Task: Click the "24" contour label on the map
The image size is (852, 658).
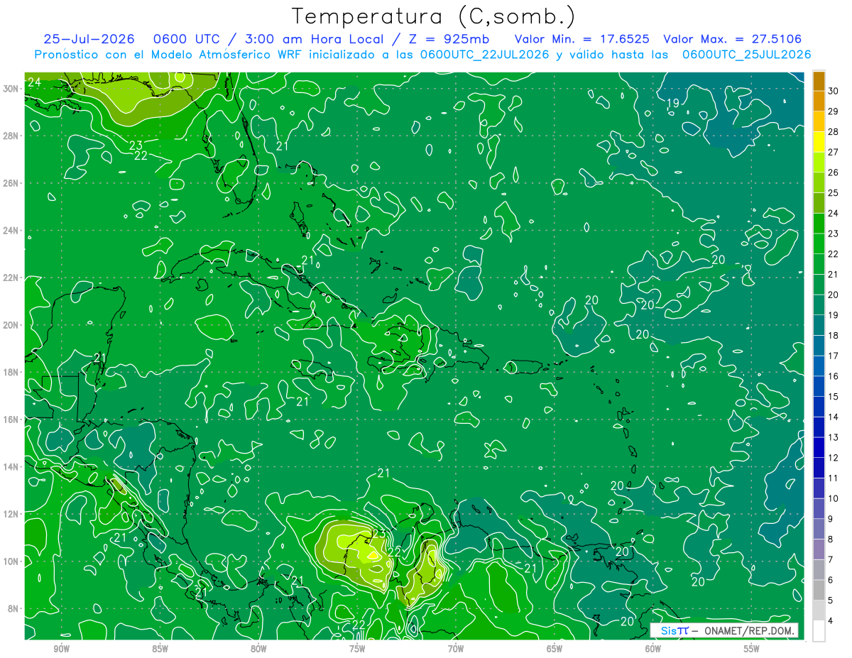Action: click(33, 83)
